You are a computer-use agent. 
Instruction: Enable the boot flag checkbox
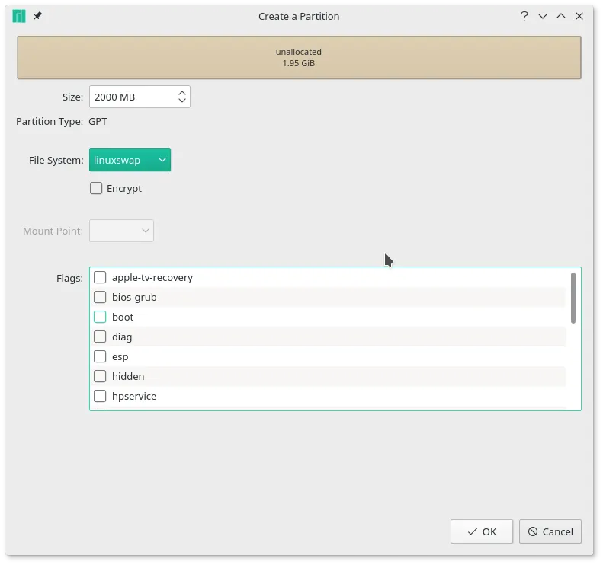click(100, 317)
